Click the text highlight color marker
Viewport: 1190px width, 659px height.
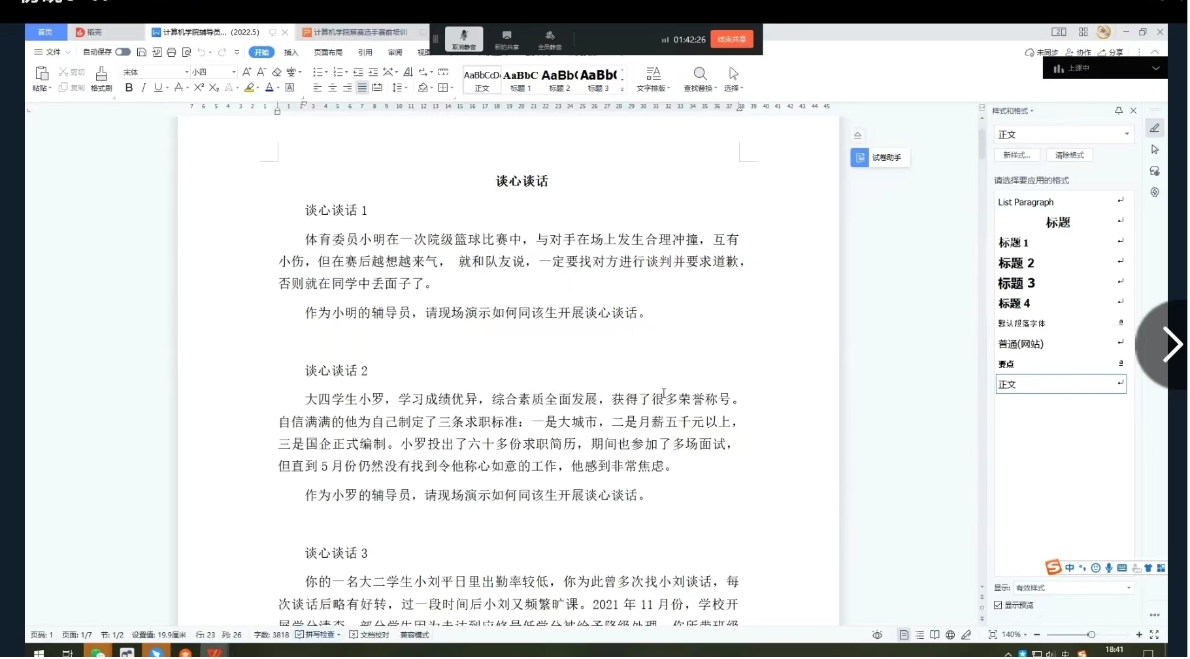[249, 88]
